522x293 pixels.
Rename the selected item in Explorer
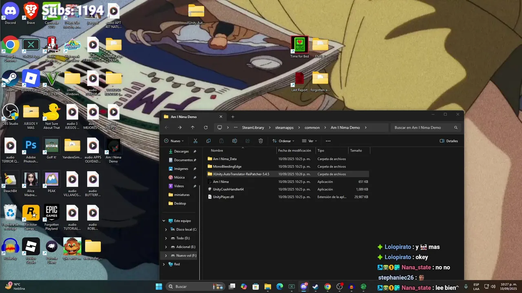pyautogui.click(x=234, y=141)
